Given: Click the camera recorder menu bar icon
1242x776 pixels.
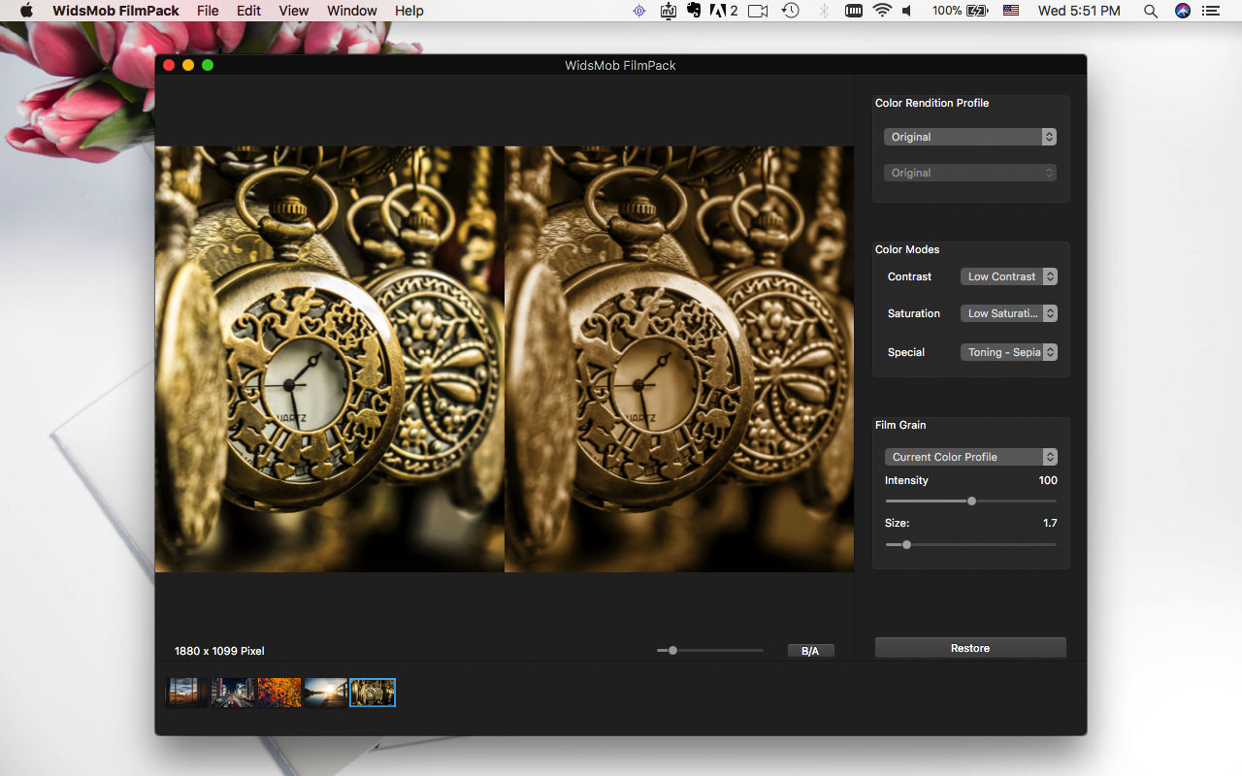Looking at the screenshot, I should coord(758,11).
